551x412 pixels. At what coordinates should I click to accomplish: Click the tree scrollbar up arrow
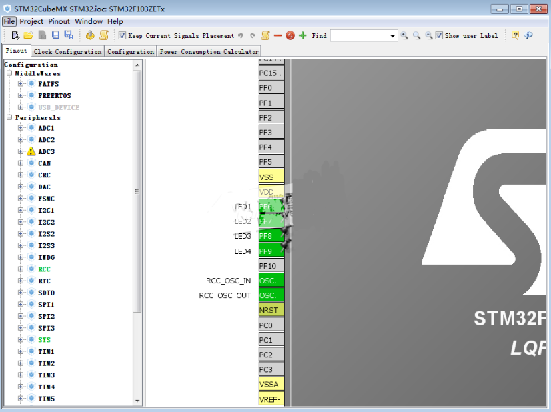tap(137, 65)
